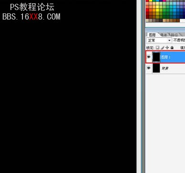
Task: Click the 图层 1 layer thumbnail
Action: pos(156,57)
